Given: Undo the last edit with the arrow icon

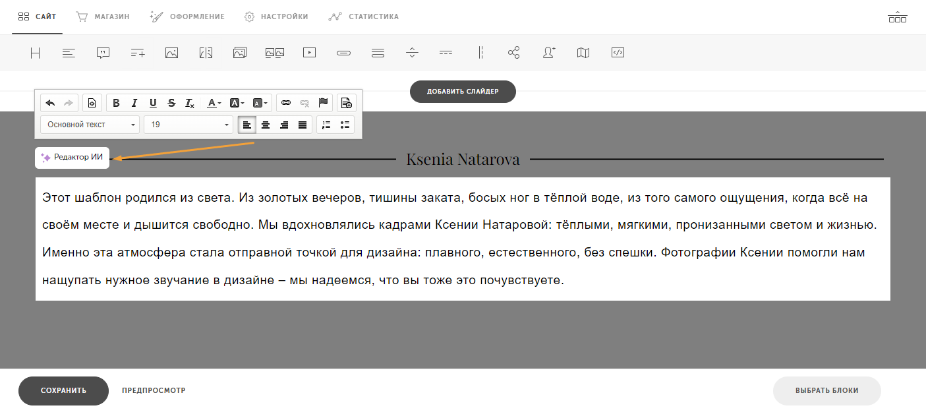Looking at the screenshot, I should (49, 103).
